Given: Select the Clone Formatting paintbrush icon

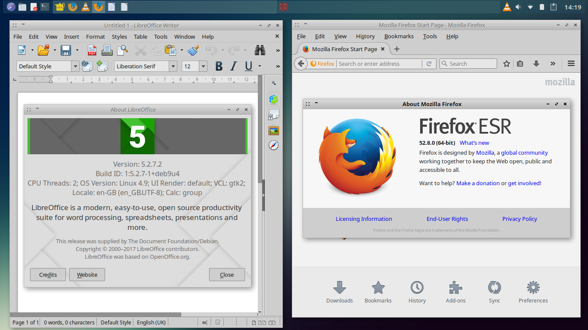Looking at the screenshot, I should tap(193, 50).
